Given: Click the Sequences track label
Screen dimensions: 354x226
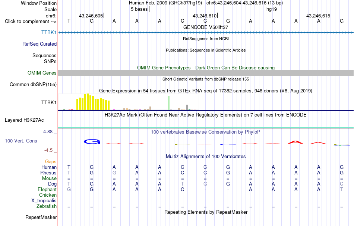Looking at the screenshot, I should tap(44, 55).
